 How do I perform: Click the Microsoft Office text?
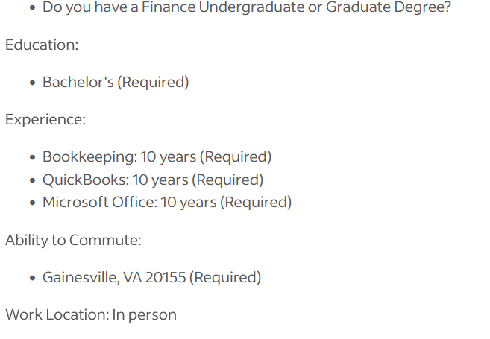pyautogui.click(x=98, y=202)
